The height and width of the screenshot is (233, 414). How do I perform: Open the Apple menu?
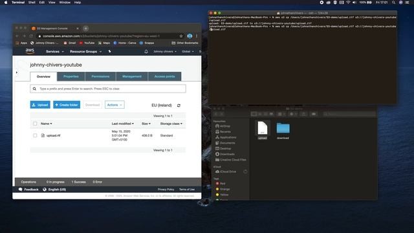coord(6,3)
